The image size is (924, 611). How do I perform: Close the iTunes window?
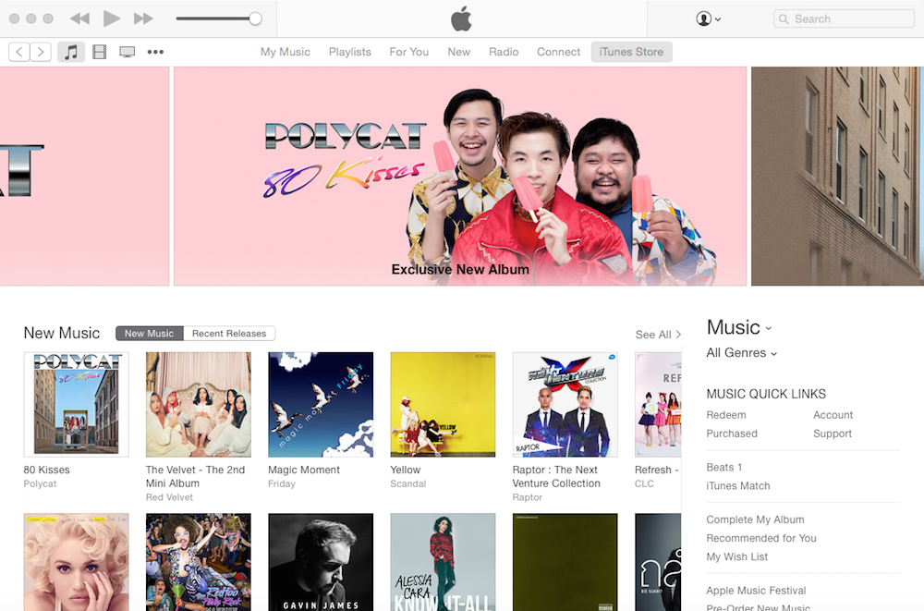click(x=14, y=18)
